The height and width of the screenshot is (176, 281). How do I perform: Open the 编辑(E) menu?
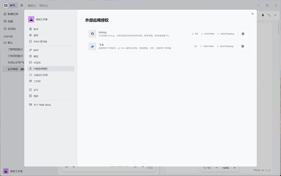click(x=32, y=6)
